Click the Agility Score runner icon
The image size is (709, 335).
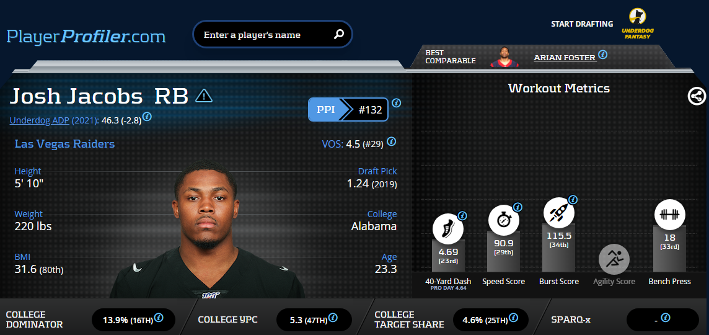tap(614, 259)
